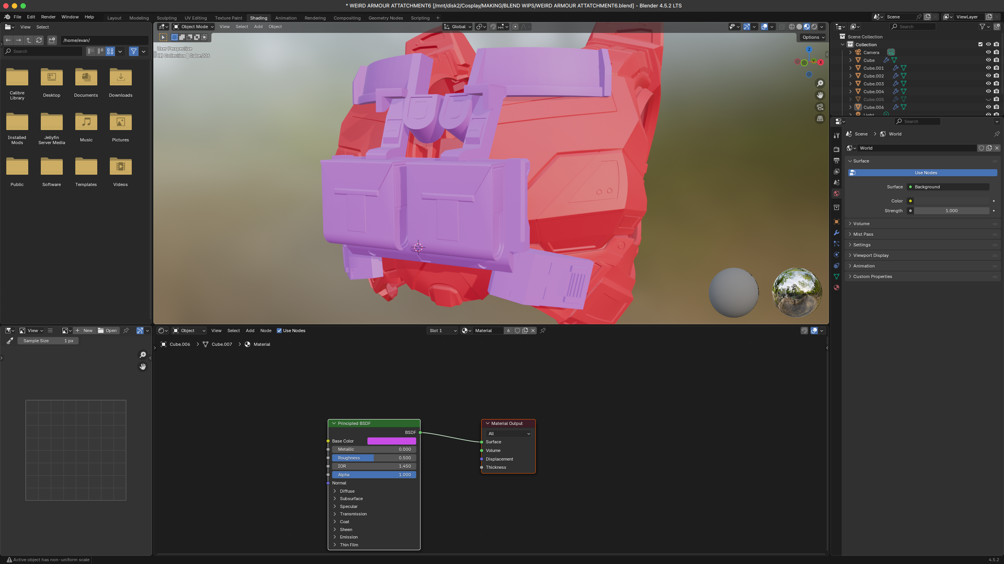This screenshot has height=564, width=1004.
Task: Toggle Collection exclude checkbox in outliner
Action: pos(980,44)
